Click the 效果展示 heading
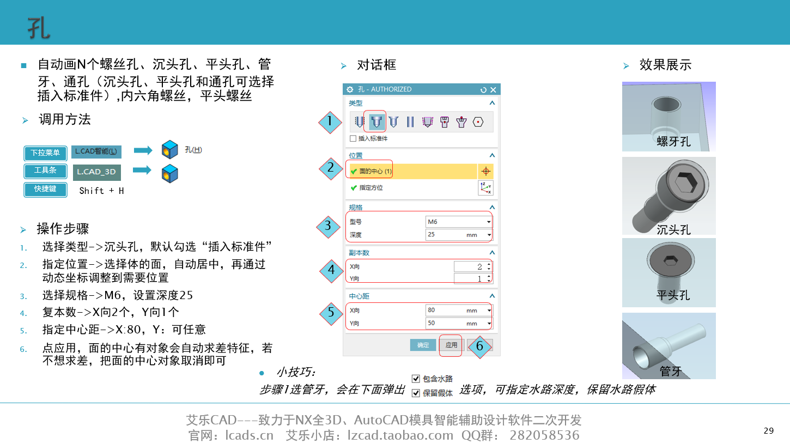The image size is (790, 444). [665, 65]
